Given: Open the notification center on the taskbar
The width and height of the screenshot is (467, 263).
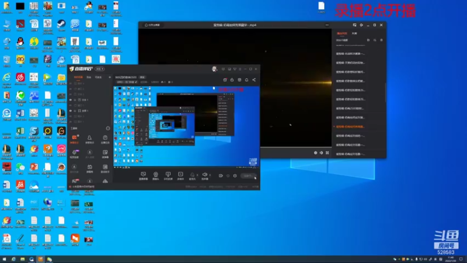Looking at the screenshot, I should (461, 259).
